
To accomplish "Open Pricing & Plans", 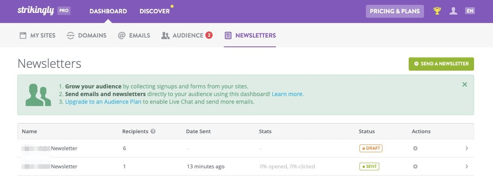I will click(x=395, y=11).
